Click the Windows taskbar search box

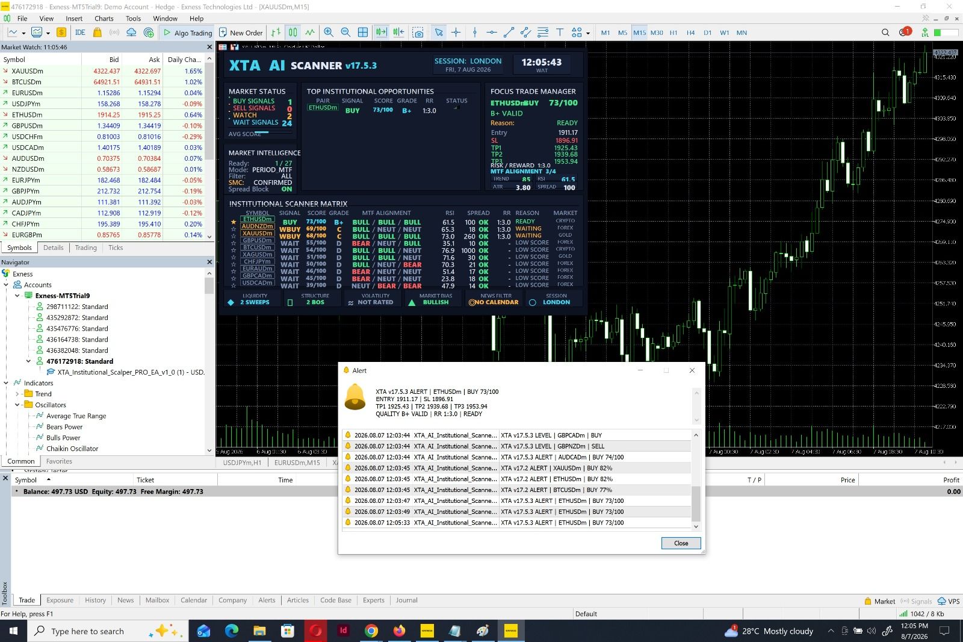107,631
